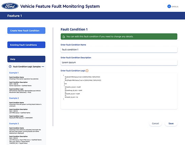Viewport: 185px width, 145px height.
Task: Open the Example 1 link
Action: pos(14,73)
